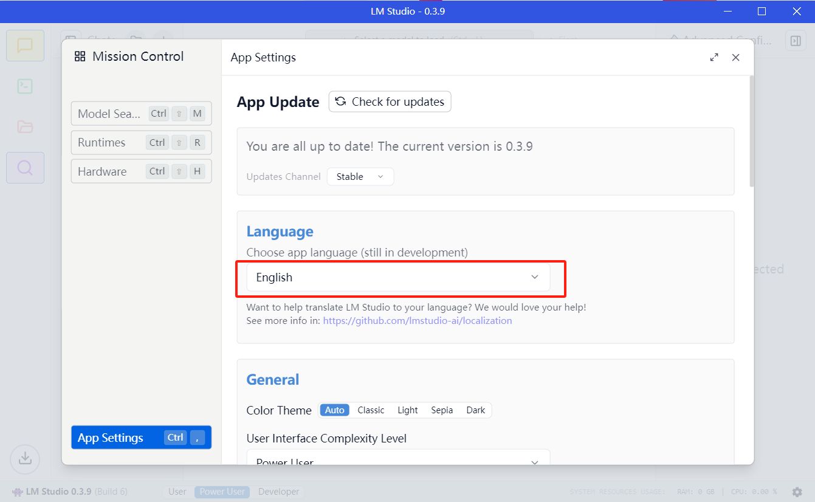This screenshot has width=815, height=502.
Task: Select the Auto color theme
Action: [334, 410]
